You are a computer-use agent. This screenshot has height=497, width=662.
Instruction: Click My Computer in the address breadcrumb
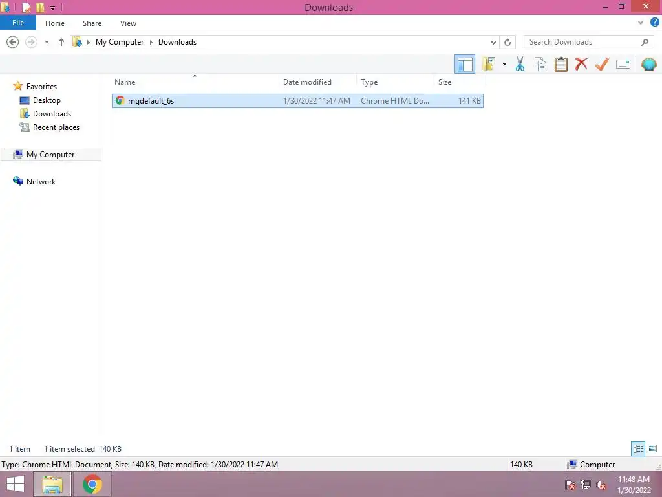tap(120, 42)
